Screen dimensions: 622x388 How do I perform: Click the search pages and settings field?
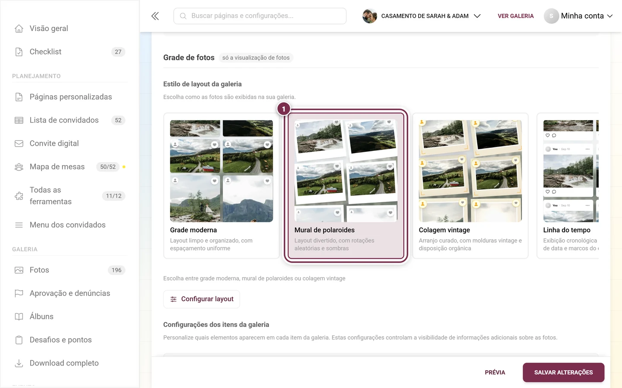(260, 16)
